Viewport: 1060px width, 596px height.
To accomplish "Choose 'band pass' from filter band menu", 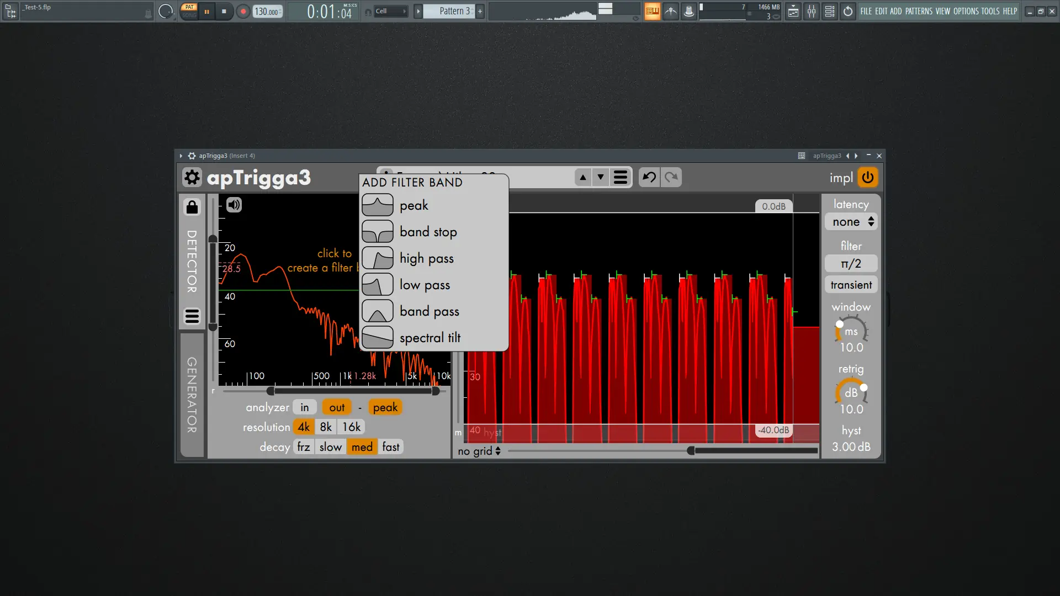I will point(429,311).
